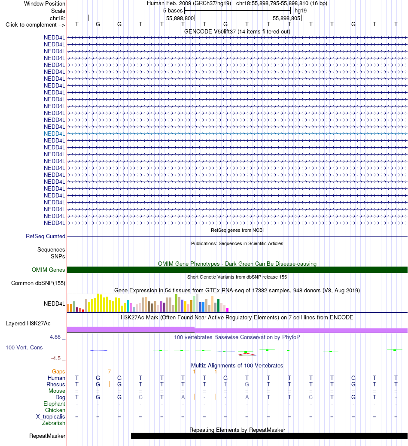Click the 'Zebrafish' species row label
408x446 pixels.
(x=54, y=423)
